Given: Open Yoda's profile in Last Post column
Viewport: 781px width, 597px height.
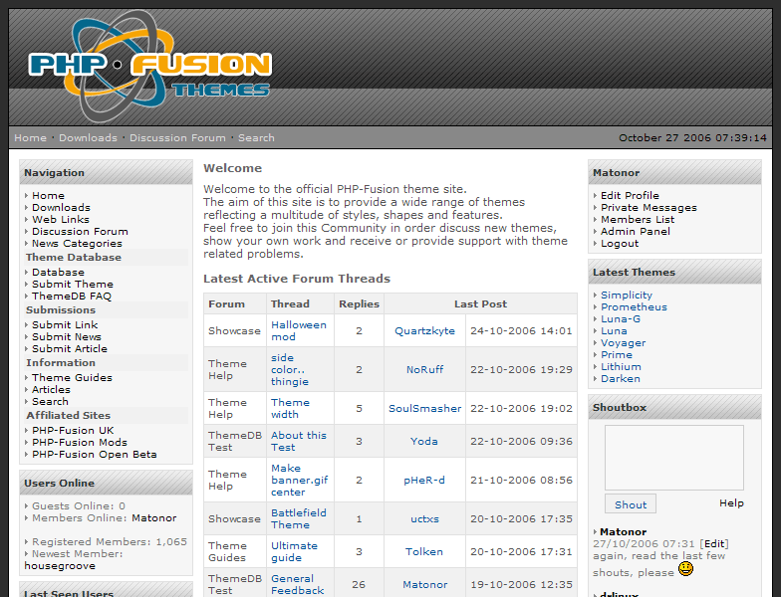Looking at the screenshot, I should pos(424,442).
